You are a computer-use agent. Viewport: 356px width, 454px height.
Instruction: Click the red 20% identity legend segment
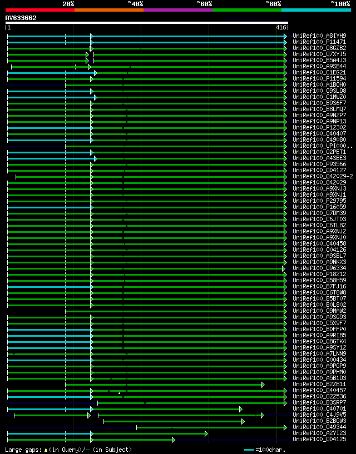click(x=40, y=10)
